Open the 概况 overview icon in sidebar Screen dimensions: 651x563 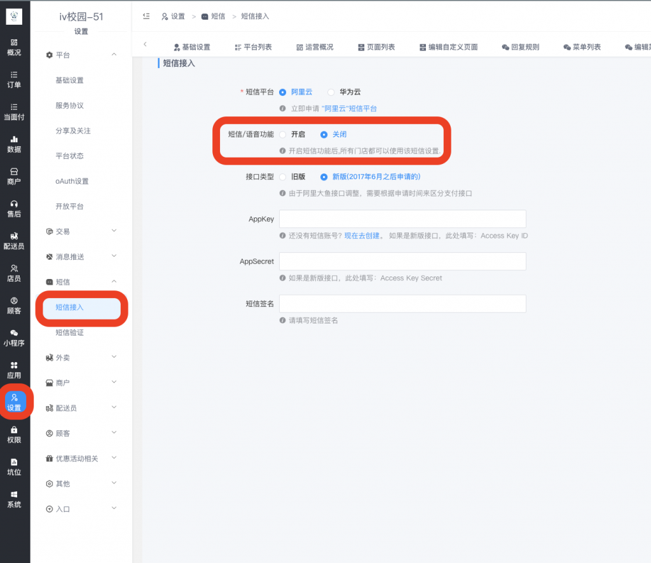pos(14,47)
